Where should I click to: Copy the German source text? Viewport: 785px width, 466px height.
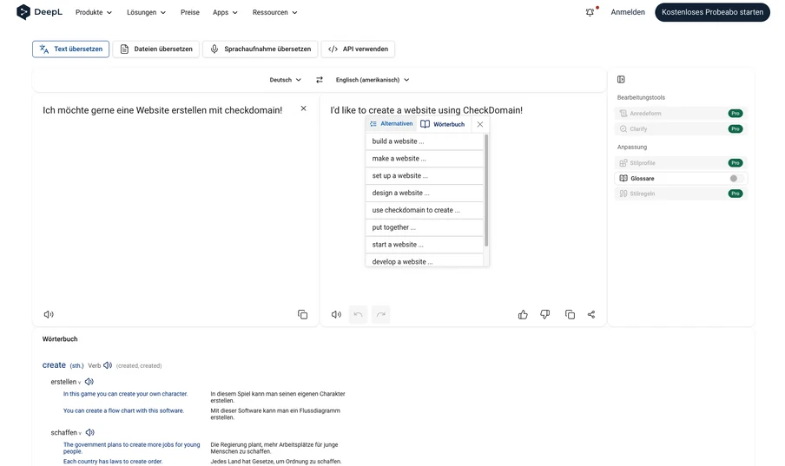point(302,314)
